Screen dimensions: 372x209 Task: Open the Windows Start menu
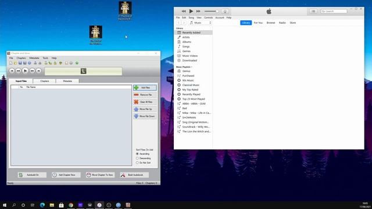click(x=5, y=205)
